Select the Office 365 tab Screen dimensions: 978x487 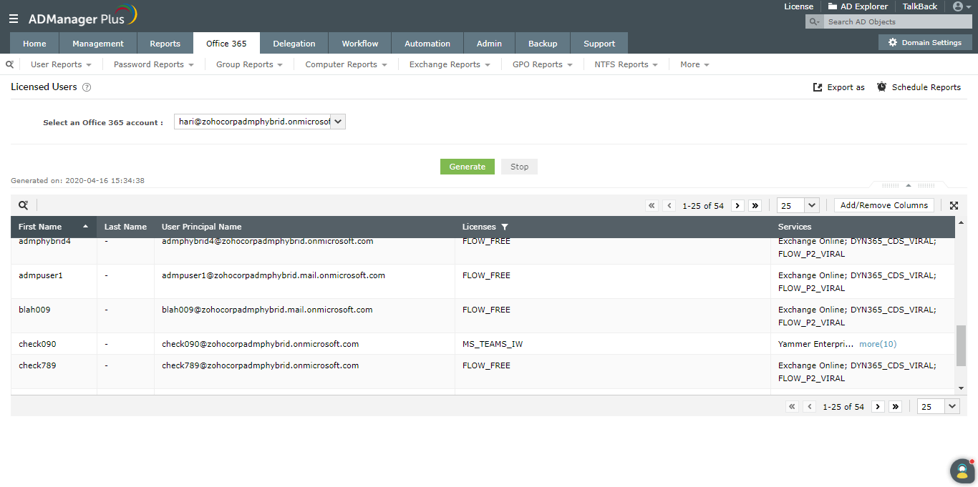point(226,43)
